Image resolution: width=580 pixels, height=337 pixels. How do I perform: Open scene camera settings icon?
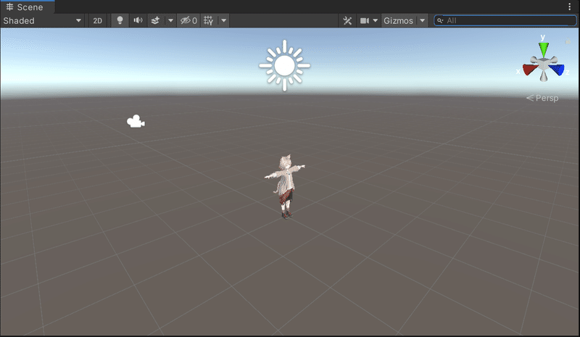click(x=365, y=21)
